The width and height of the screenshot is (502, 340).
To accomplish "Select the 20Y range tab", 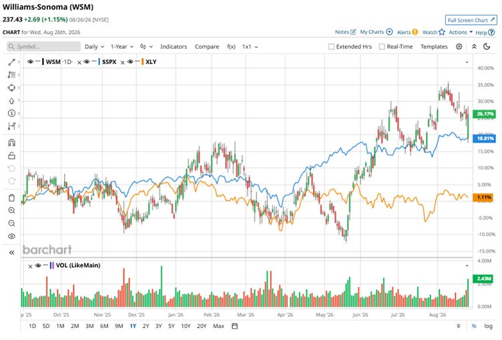I will pyautogui.click(x=202, y=326).
